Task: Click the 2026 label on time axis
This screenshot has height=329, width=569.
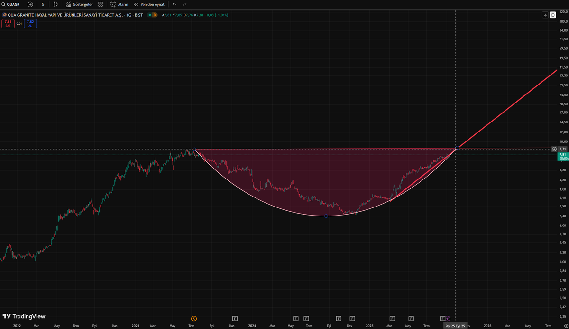Action: [x=487, y=326]
